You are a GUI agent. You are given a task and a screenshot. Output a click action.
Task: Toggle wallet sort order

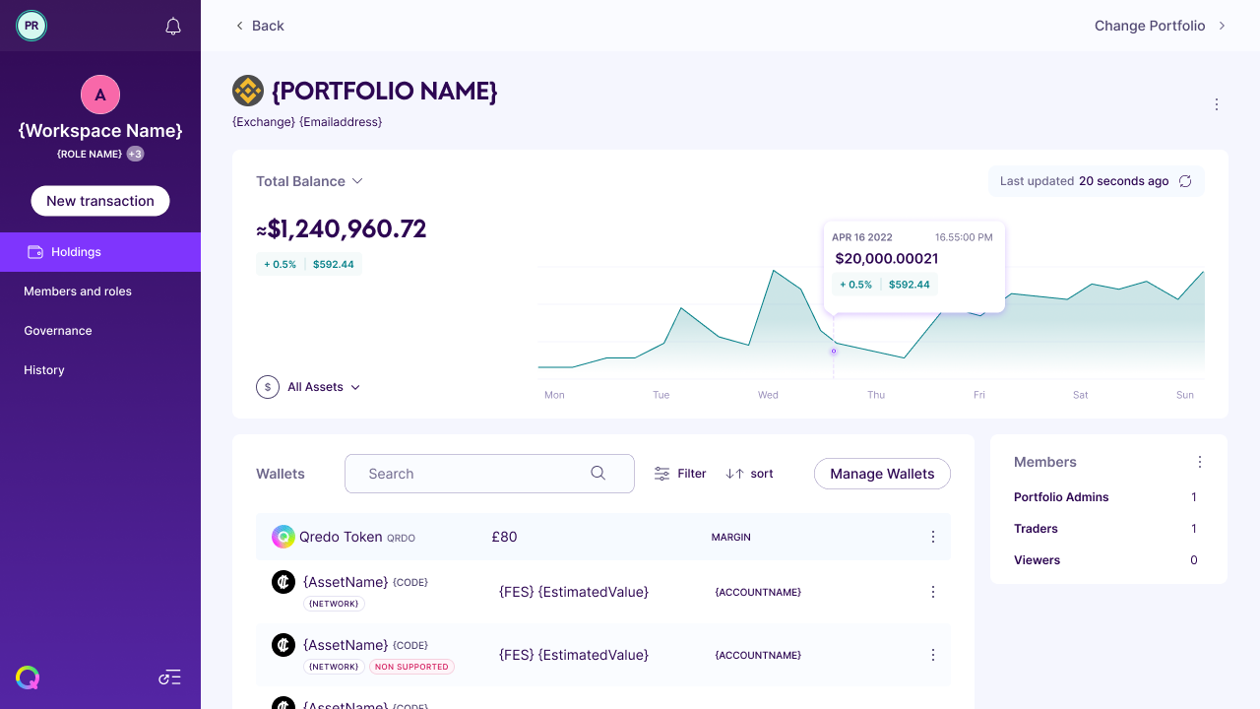749,474
